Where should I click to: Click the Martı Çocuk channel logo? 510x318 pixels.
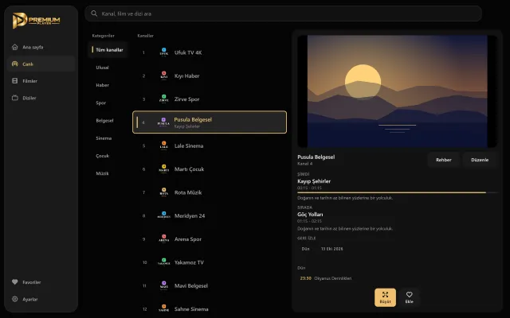pyautogui.click(x=164, y=169)
